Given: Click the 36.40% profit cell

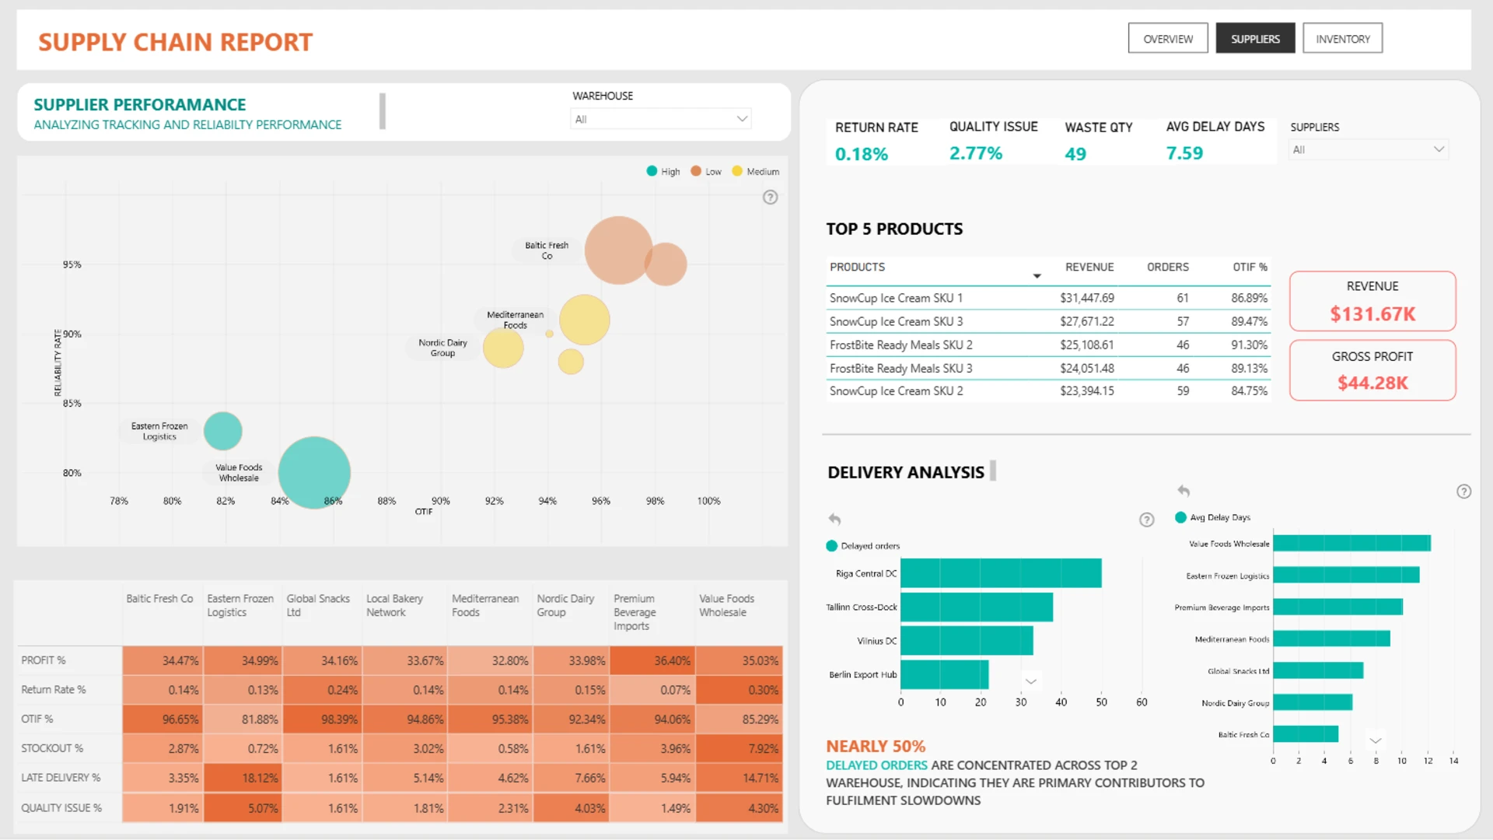Looking at the screenshot, I should point(652,660).
